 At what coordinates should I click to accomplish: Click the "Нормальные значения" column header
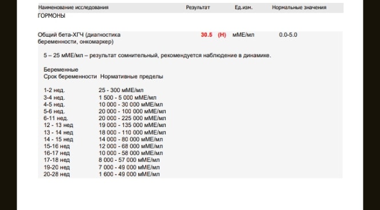click(x=299, y=7)
